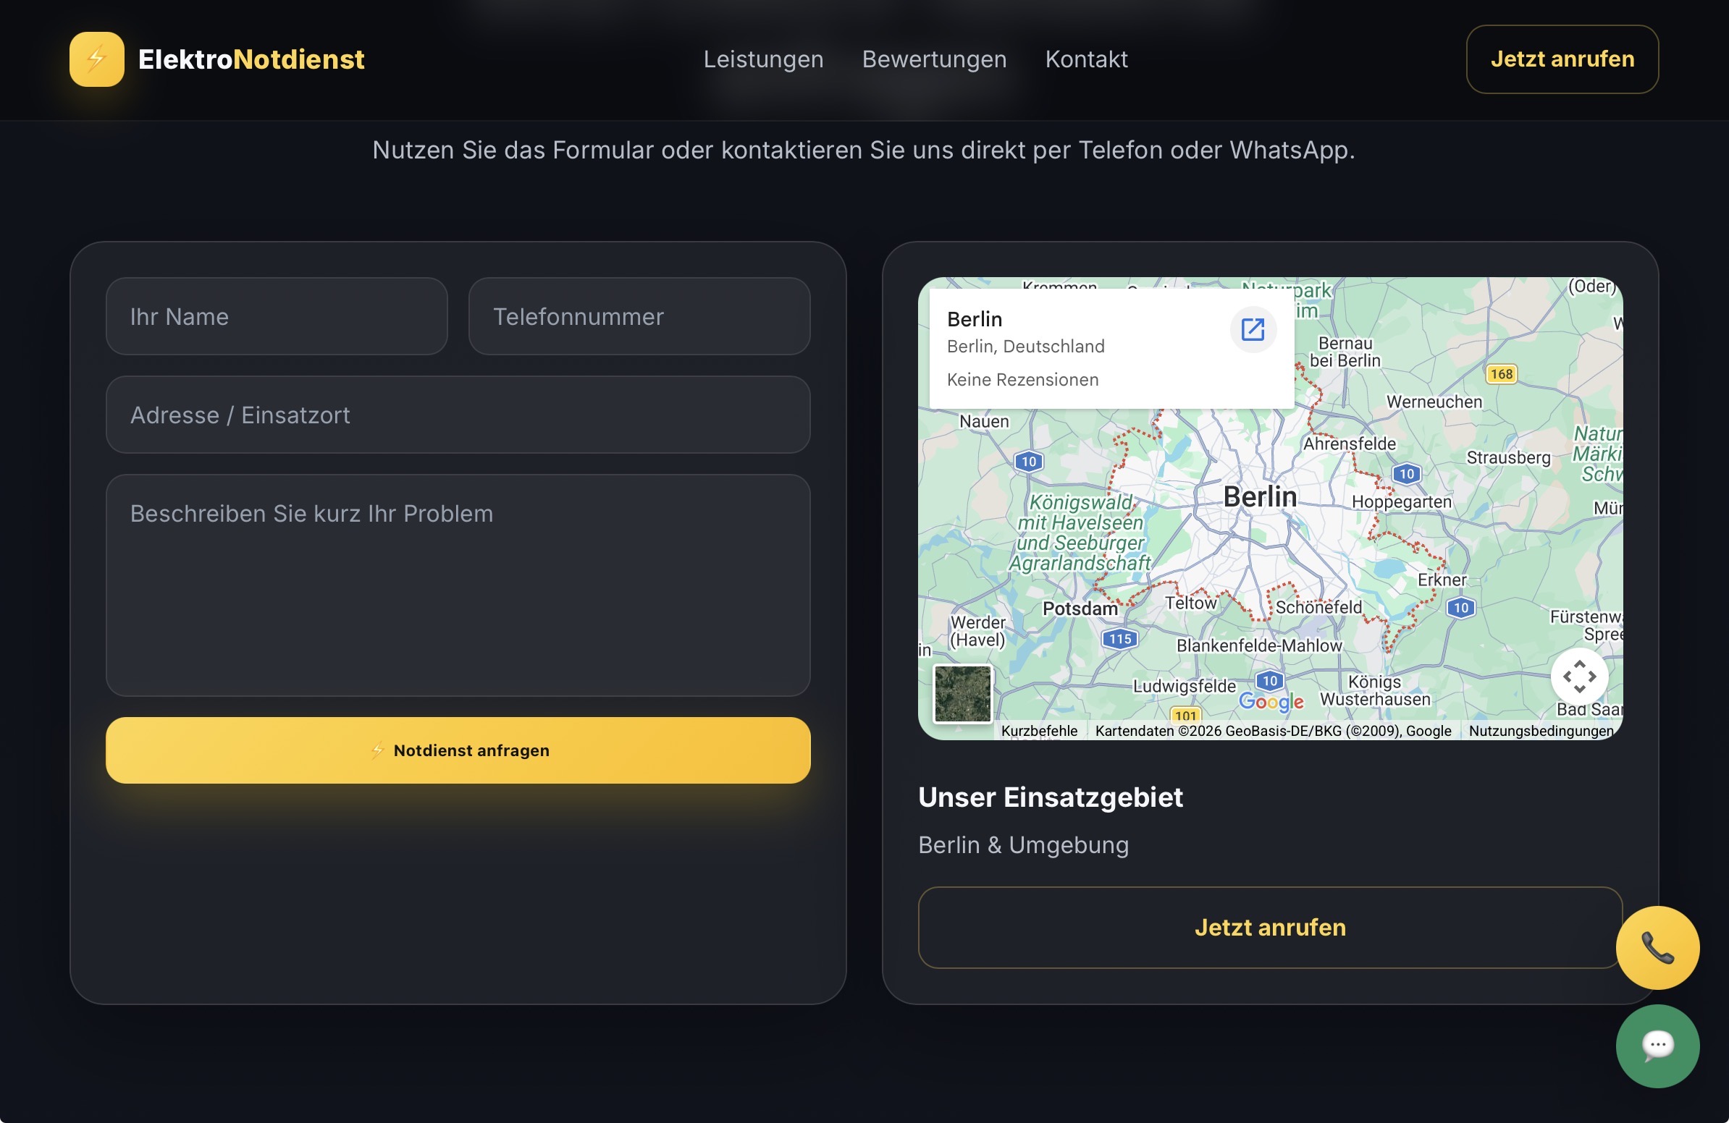Viewport: 1729px width, 1123px height.
Task: Open Berlin in larger map icon
Action: (x=1253, y=329)
